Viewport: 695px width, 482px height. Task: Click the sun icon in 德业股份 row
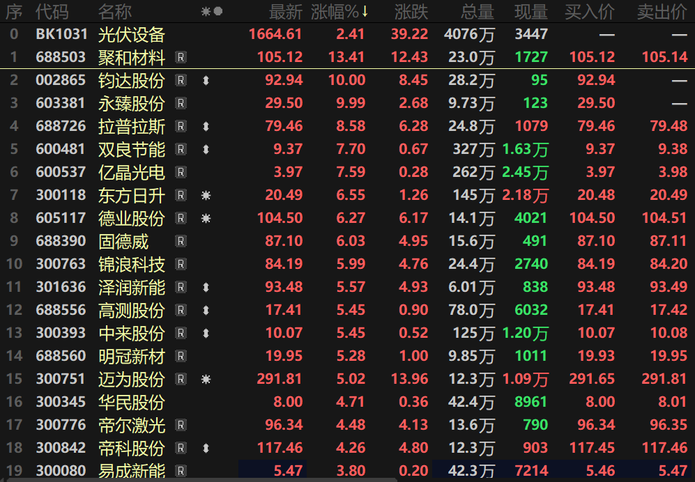(206, 219)
